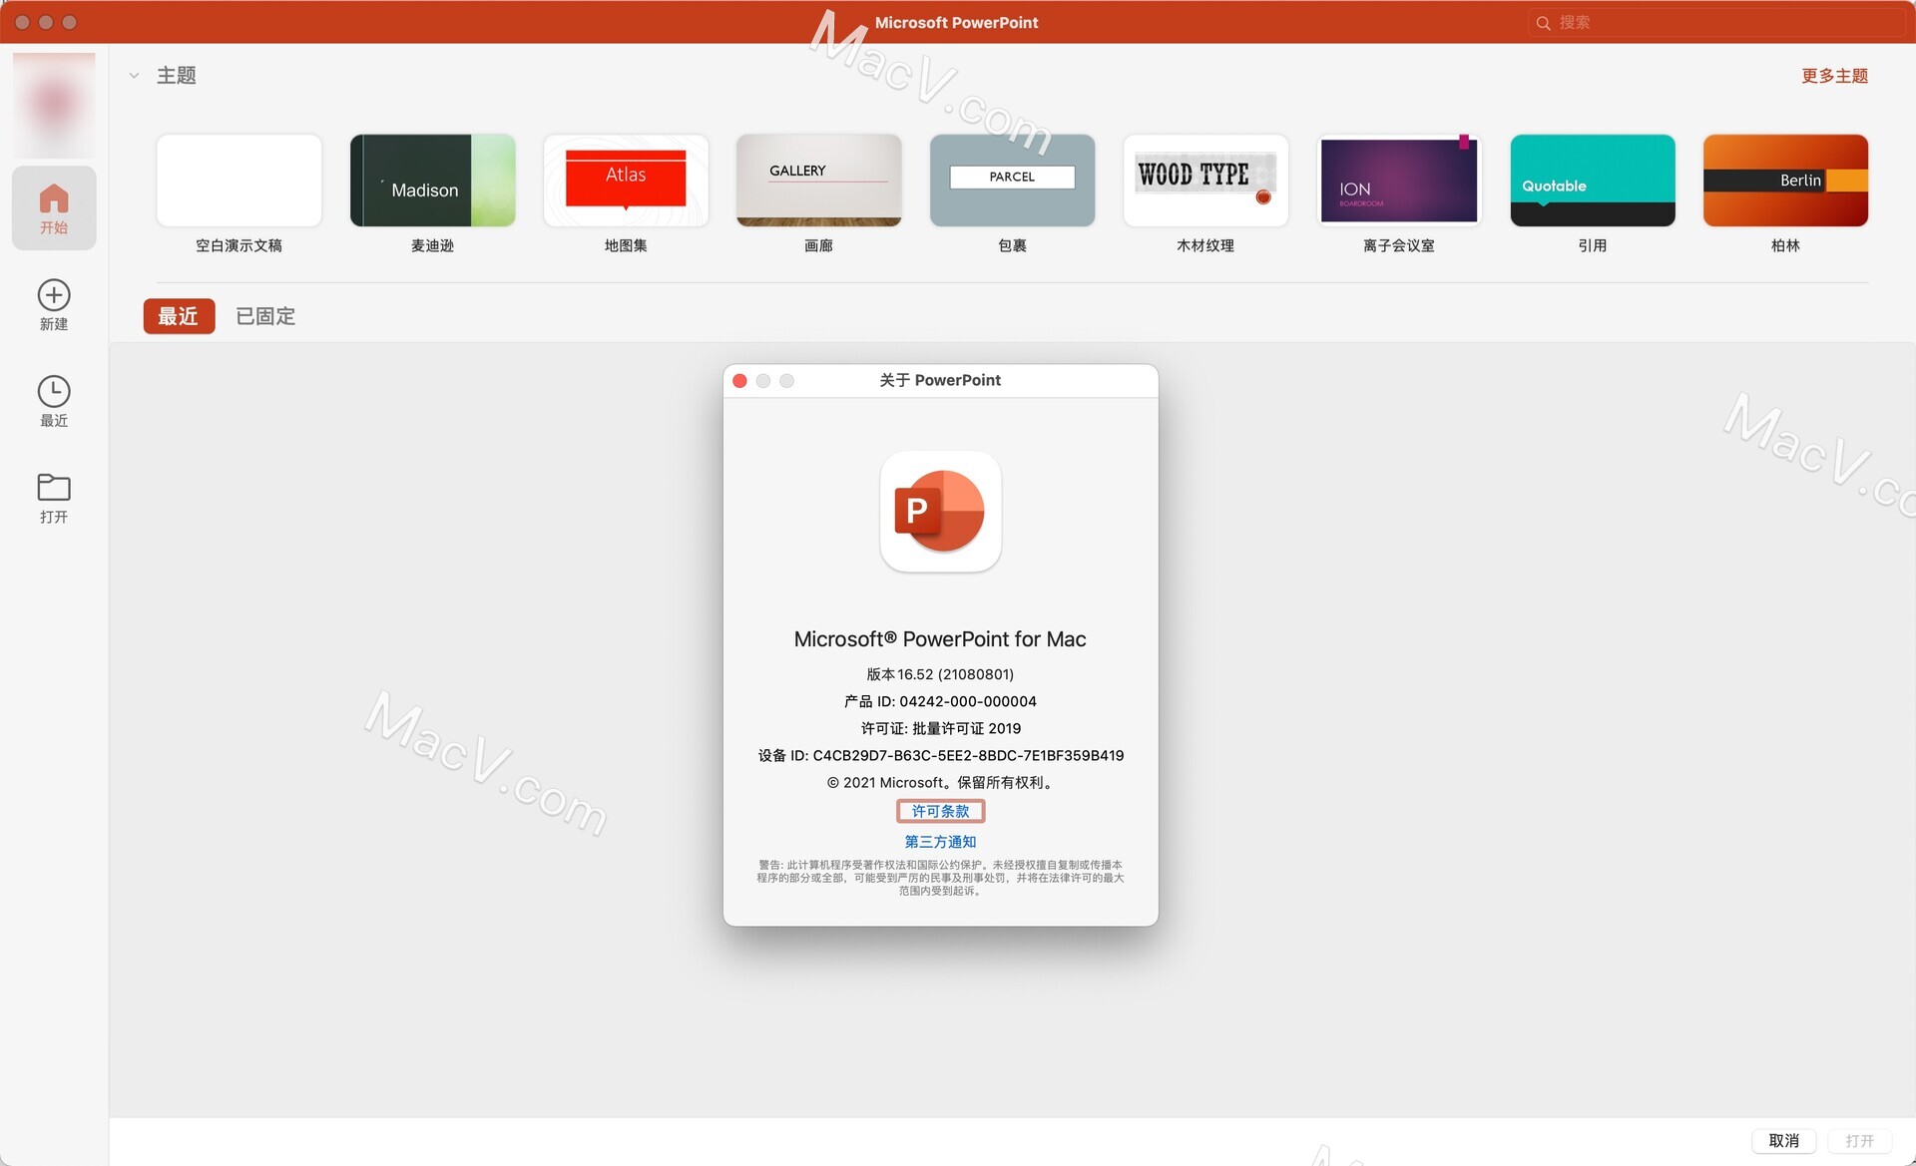Click the search magnifier icon in title bar
Screen dimensions: 1916x1166
click(x=1543, y=23)
